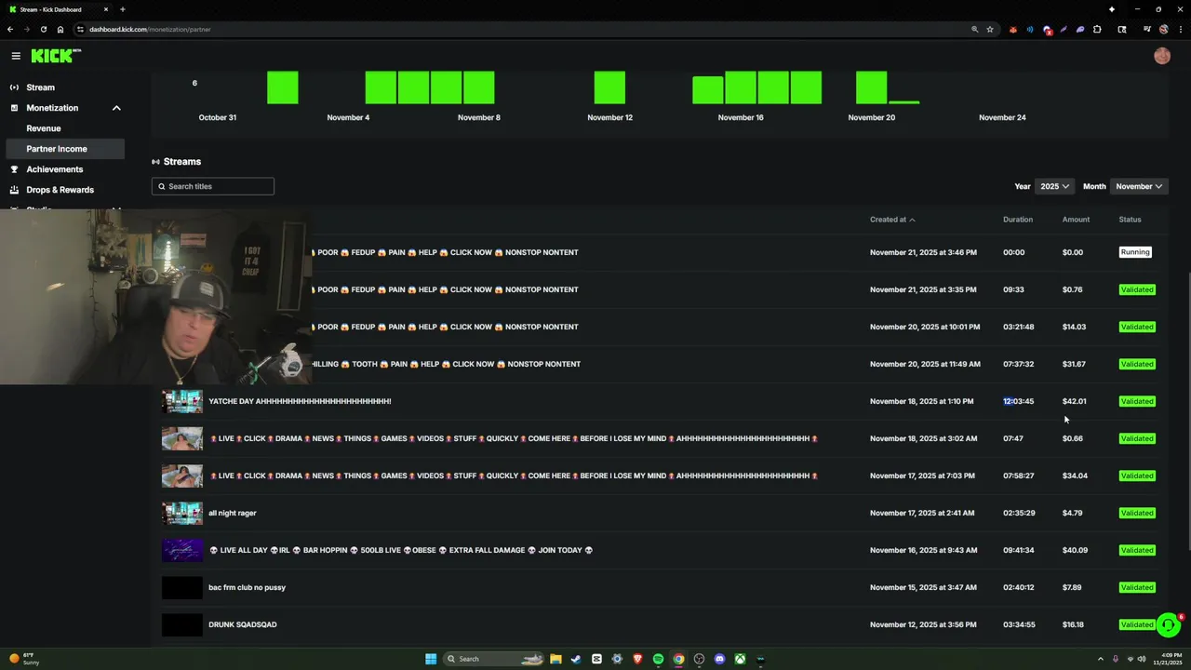Viewport: 1191px width, 670px height.
Task: Click the all night rager thumbnail
Action: (182, 513)
